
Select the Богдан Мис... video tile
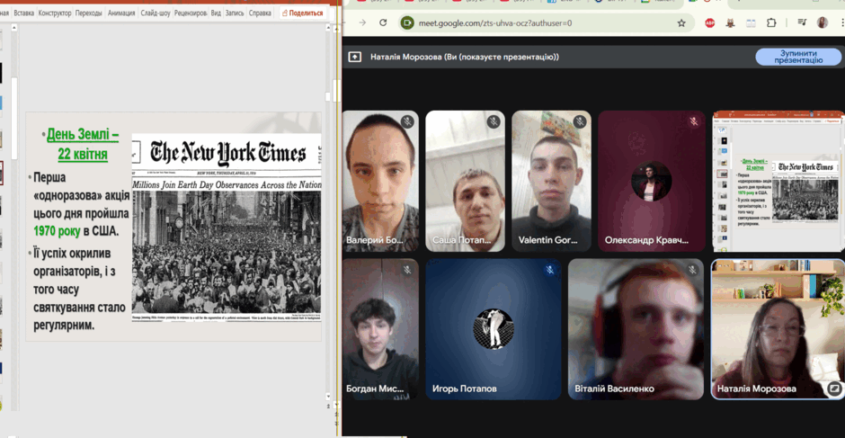[x=380, y=329]
